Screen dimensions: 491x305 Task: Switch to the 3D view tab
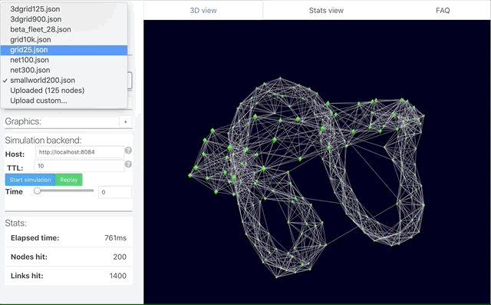[203, 10]
